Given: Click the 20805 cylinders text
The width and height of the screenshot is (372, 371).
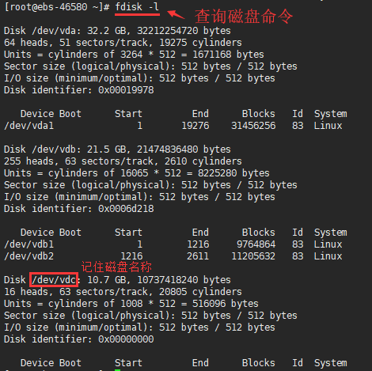Looking at the screenshot, I should coord(200,292).
